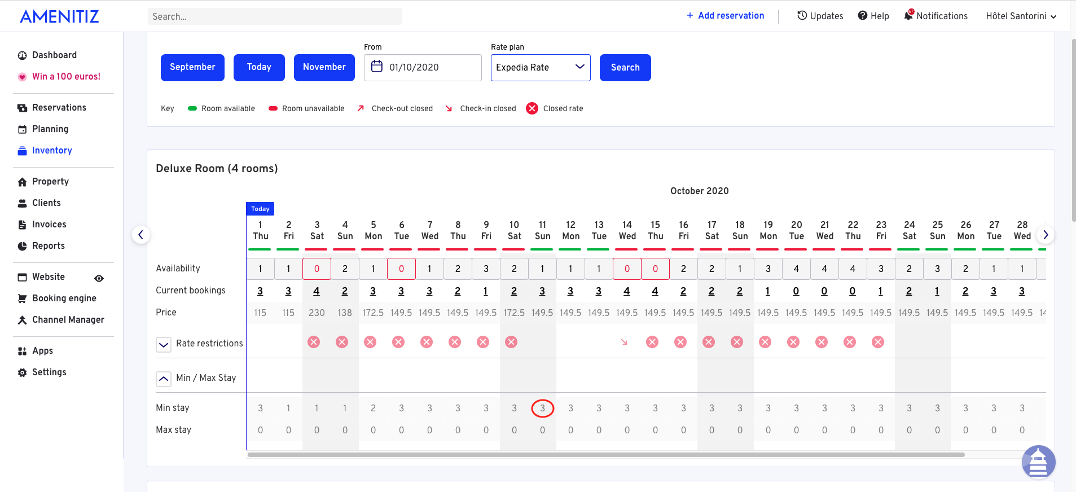Click the Closed rate legend icon
The width and height of the screenshot is (1076, 492).
pyautogui.click(x=532, y=108)
